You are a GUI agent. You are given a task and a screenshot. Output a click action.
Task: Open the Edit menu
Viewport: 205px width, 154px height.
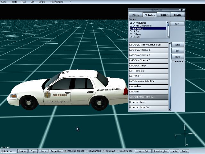(32, 2)
